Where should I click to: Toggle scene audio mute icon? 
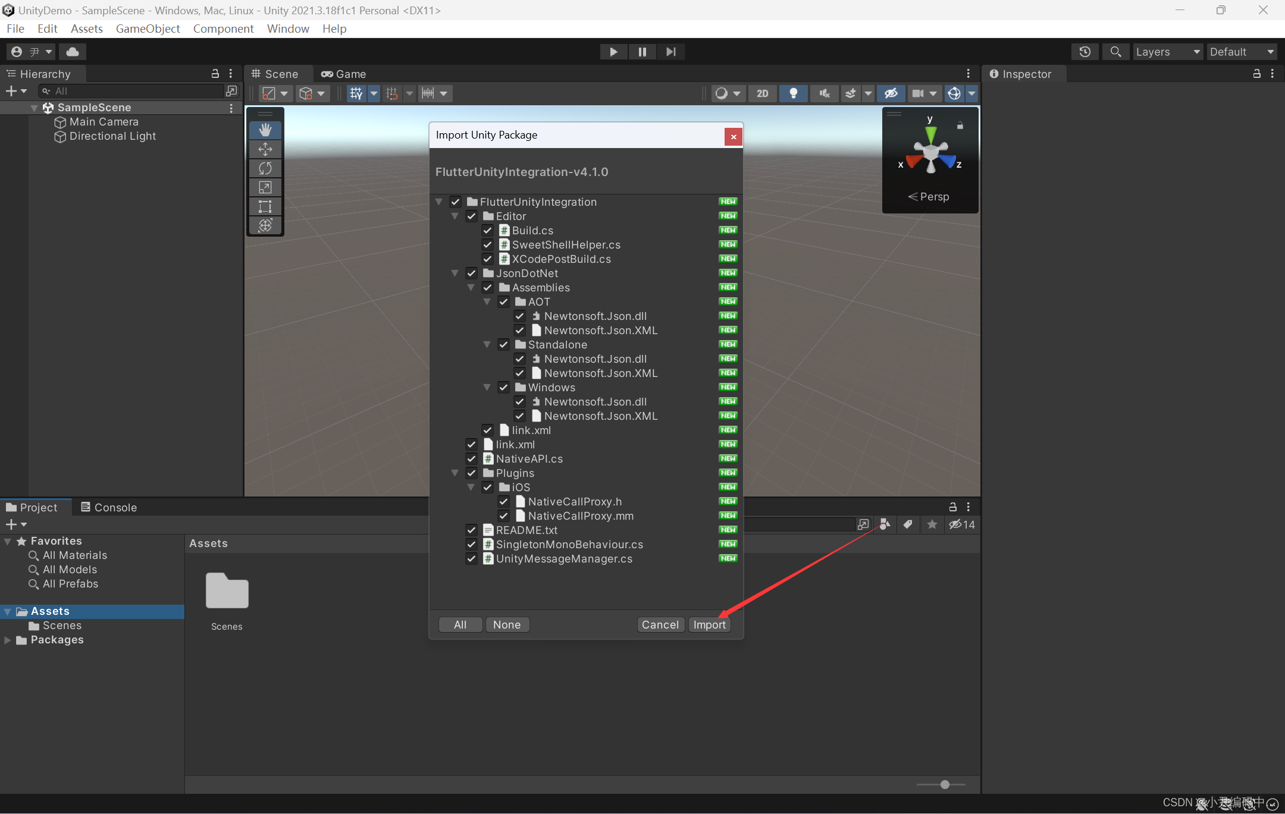click(x=825, y=93)
